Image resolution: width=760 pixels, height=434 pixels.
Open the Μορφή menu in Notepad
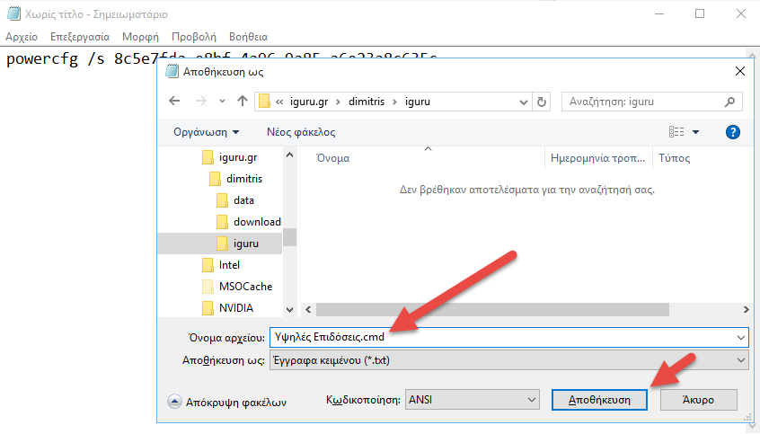pyautogui.click(x=139, y=37)
